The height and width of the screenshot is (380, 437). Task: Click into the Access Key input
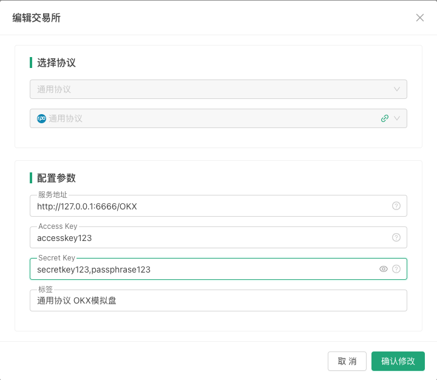click(206, 238)
